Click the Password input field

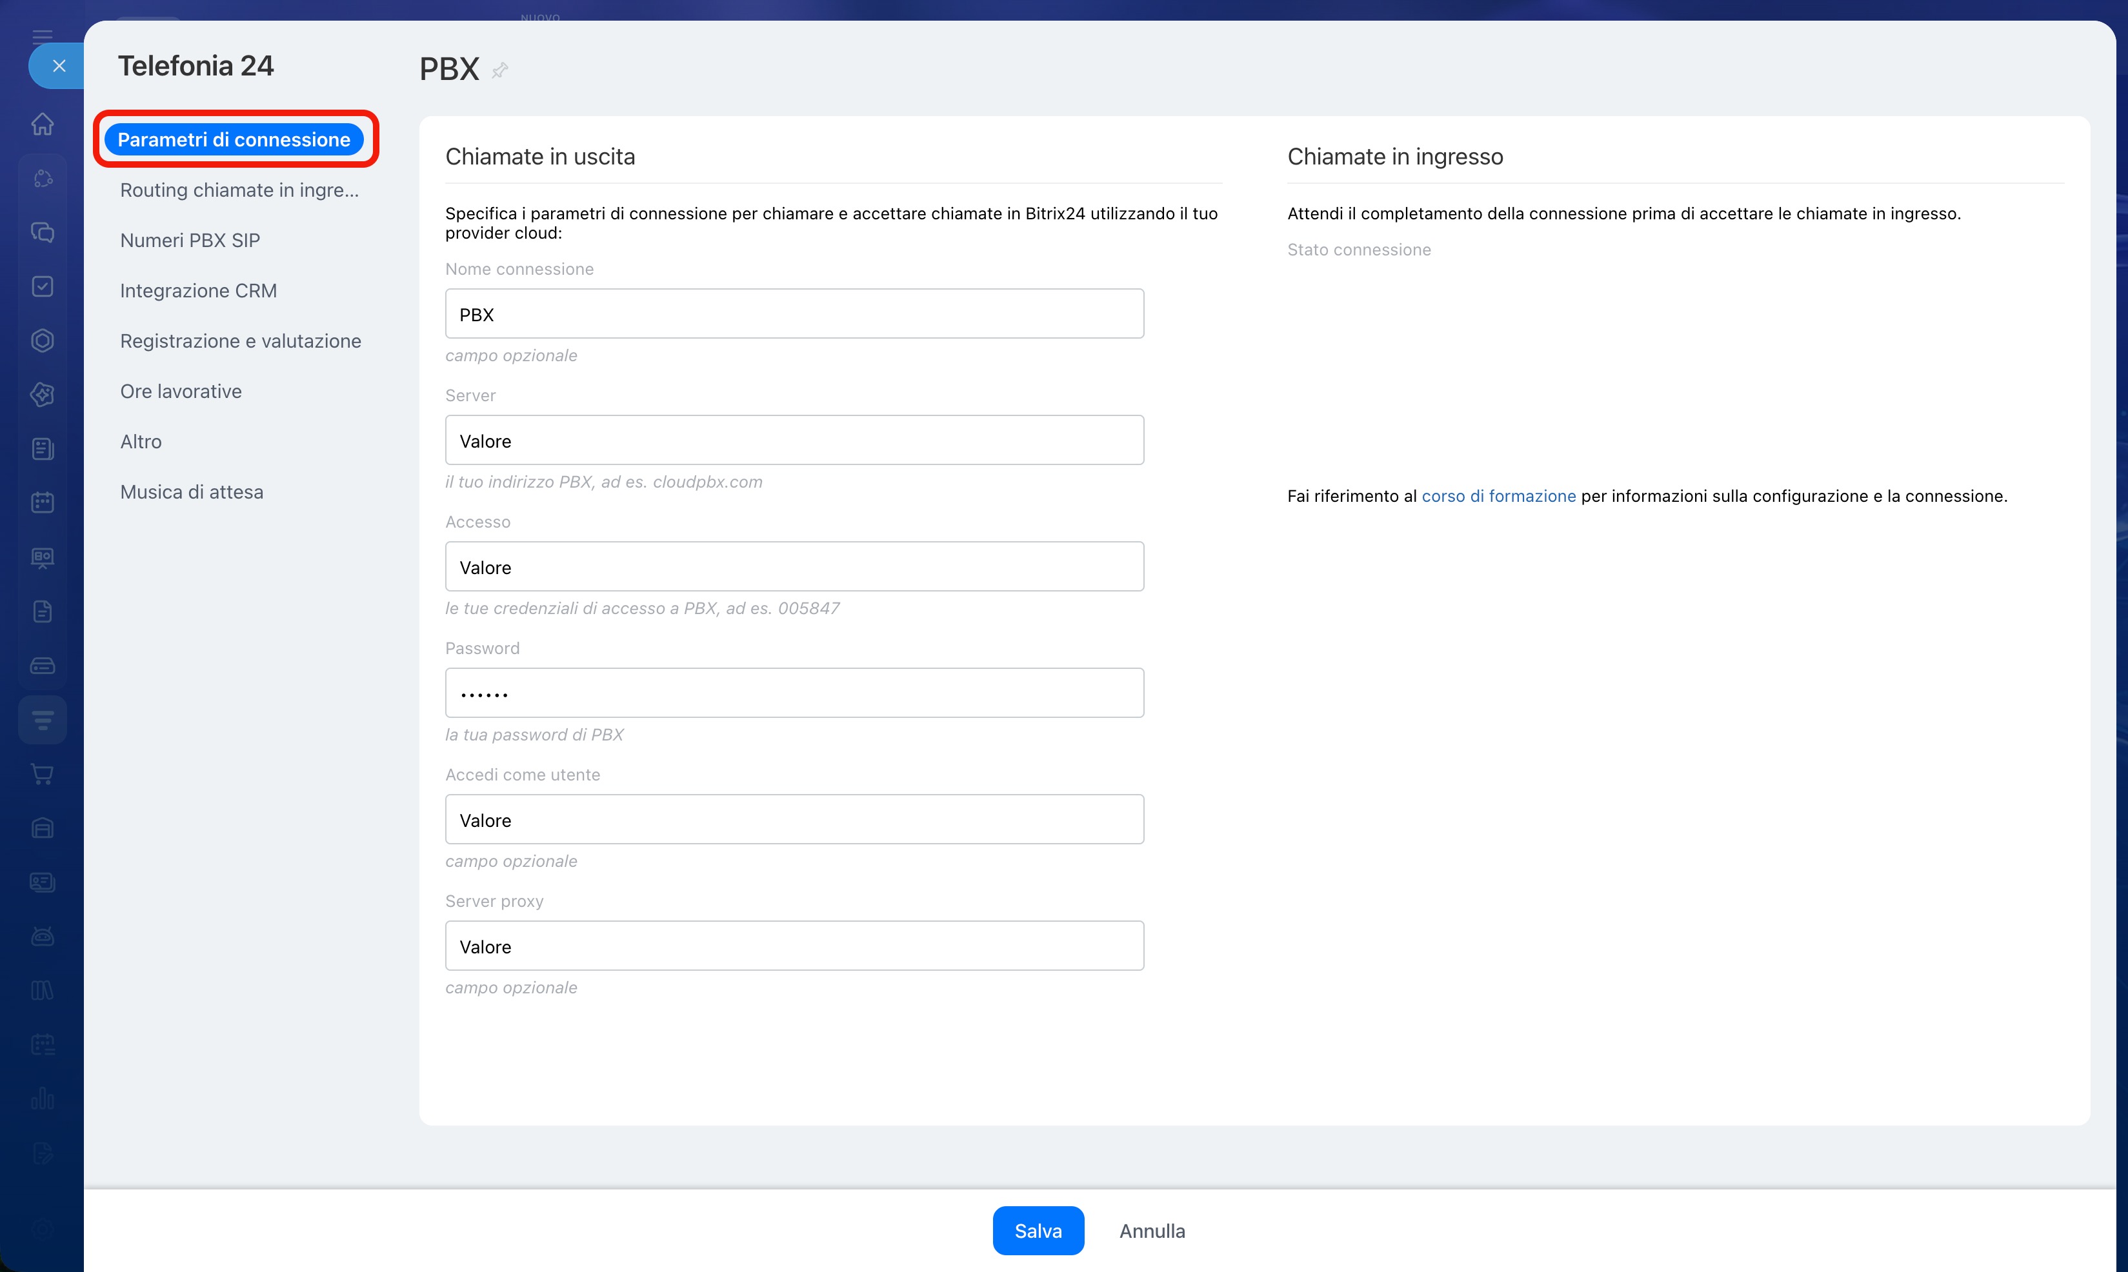tap(794, 693)
